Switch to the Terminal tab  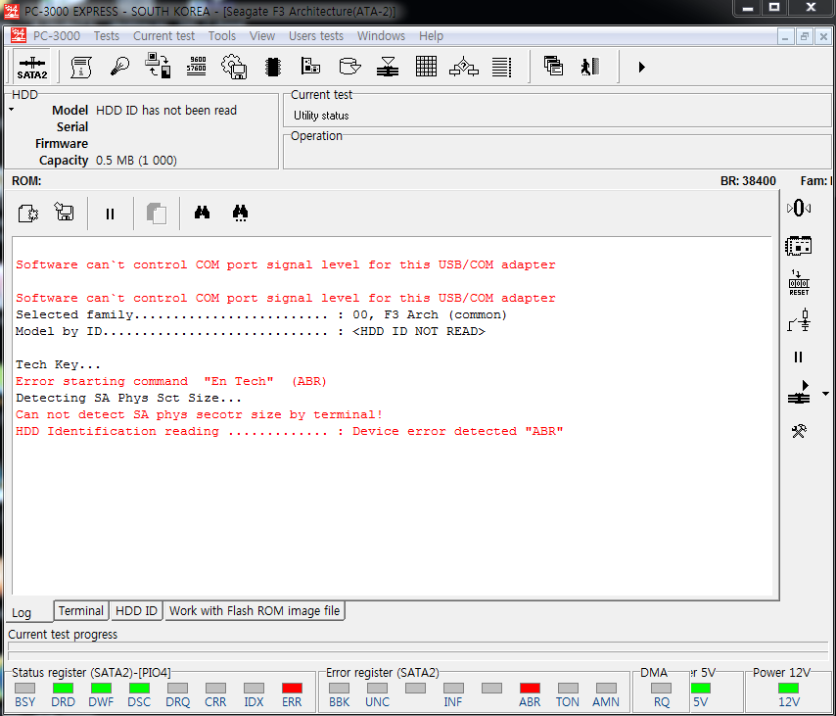point(81,611)
